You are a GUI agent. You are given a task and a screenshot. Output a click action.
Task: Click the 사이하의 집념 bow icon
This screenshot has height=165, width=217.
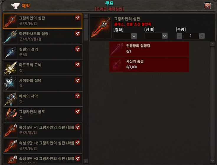point(11,84)
